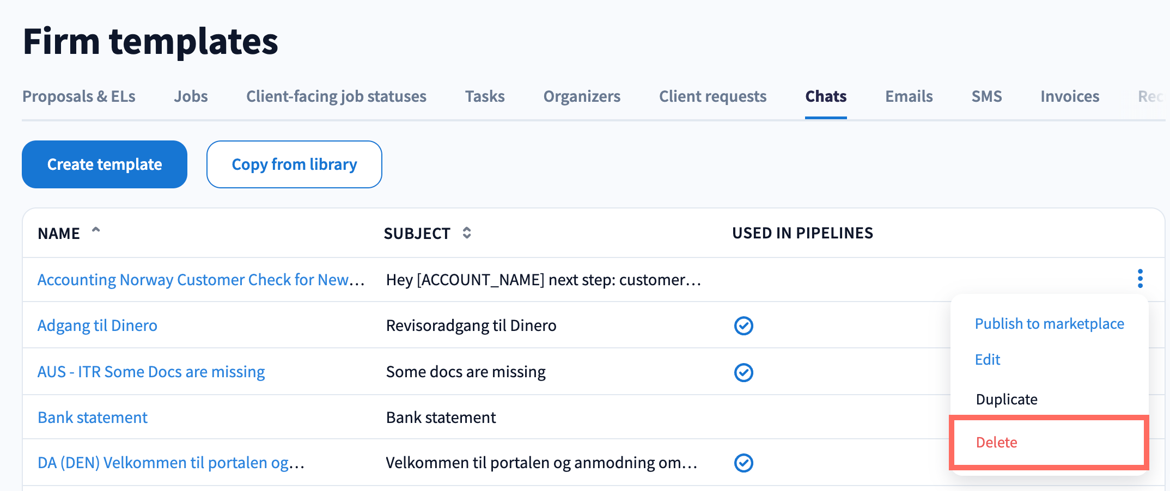This screenshot has height=491, width=1170.
Task: Click the pipeline checkmark for DA (DEN) Velkommen row
Action: click(x=744, y=463)
